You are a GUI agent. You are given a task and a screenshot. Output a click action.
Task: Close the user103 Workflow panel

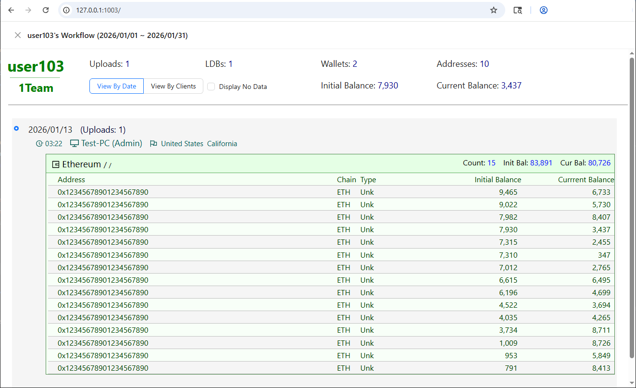(x=18, y=35)
